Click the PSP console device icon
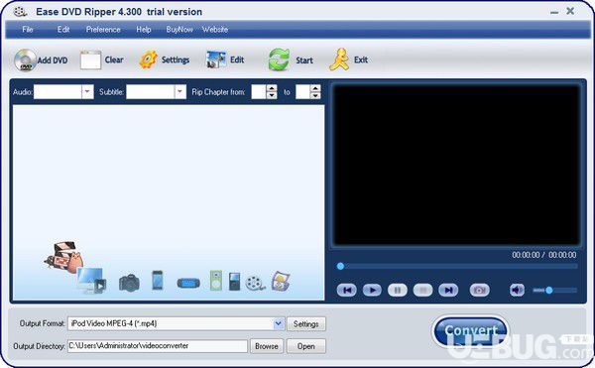 point(188,283)
